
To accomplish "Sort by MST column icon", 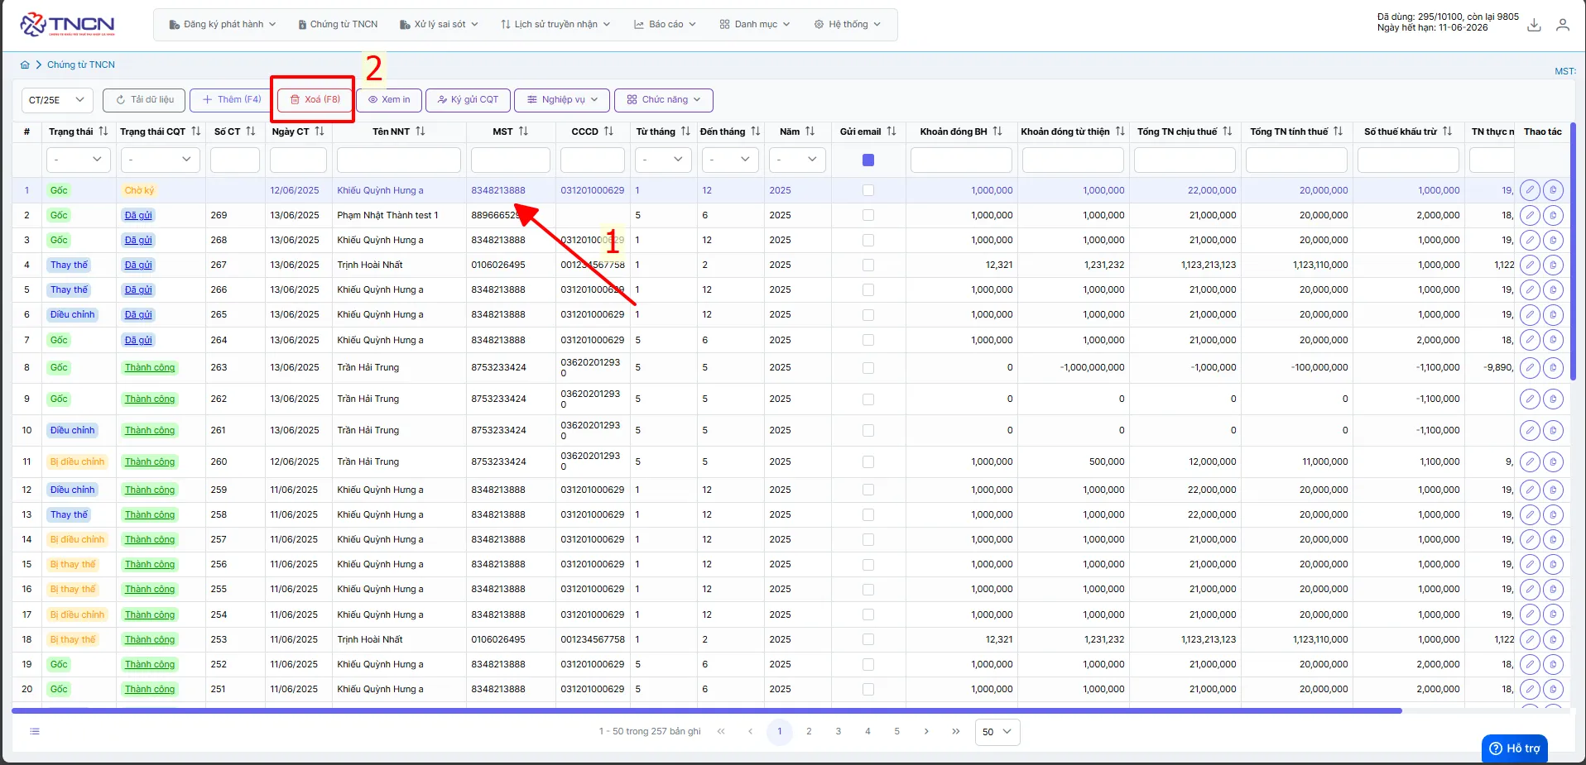I will [x=523, y=131].
